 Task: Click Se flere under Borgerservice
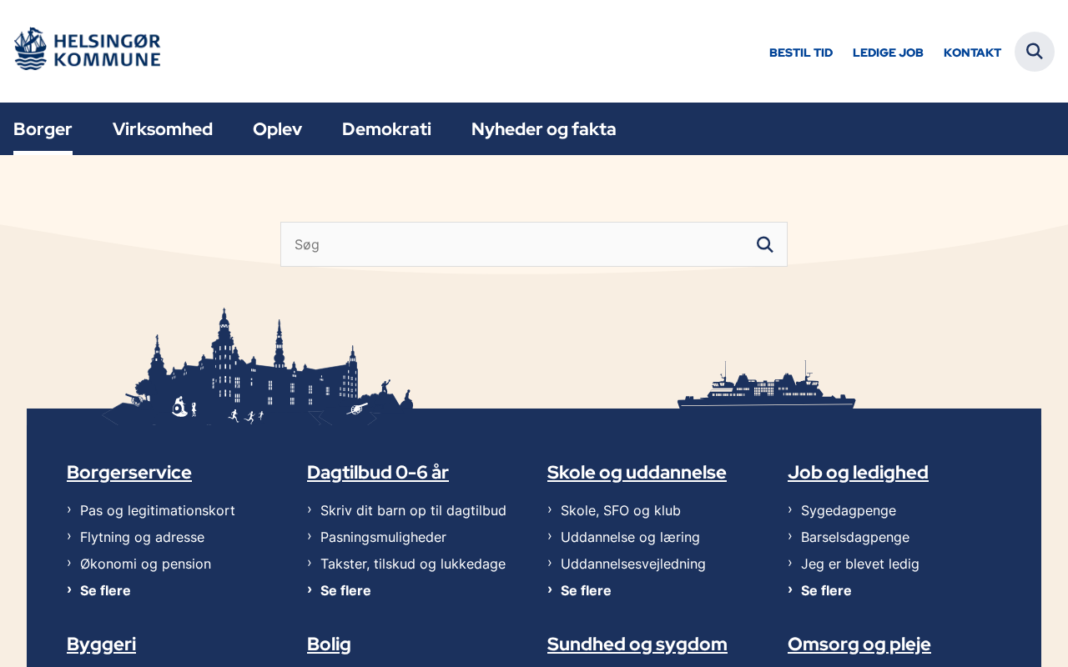[105, 590]
